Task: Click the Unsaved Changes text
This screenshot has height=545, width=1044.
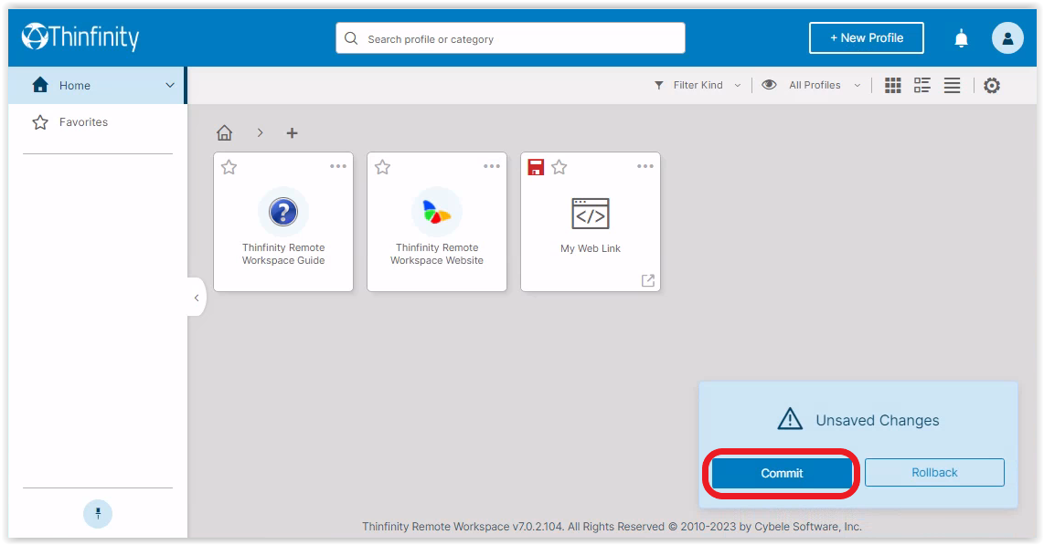Action: pos(878,420)
